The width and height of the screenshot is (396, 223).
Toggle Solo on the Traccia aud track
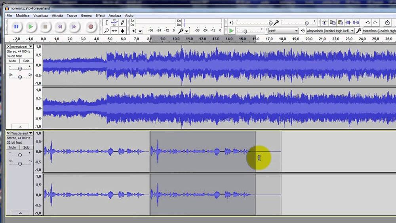click(26, 147)
